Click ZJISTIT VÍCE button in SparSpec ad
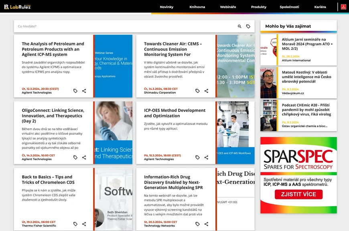Screen dimensions: 349x231 point(298,194)
